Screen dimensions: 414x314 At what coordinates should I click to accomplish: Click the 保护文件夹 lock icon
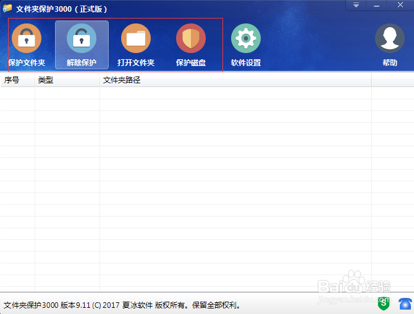[x=27, y=38]
